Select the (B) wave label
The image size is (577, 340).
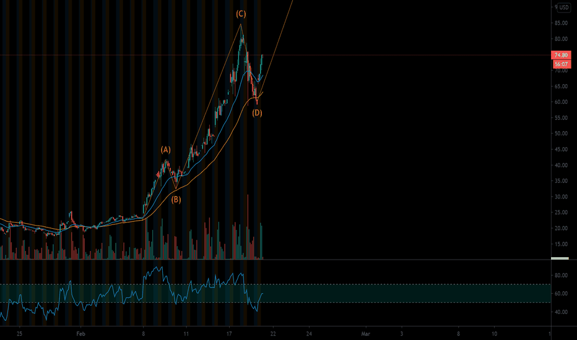click(176, 200)
